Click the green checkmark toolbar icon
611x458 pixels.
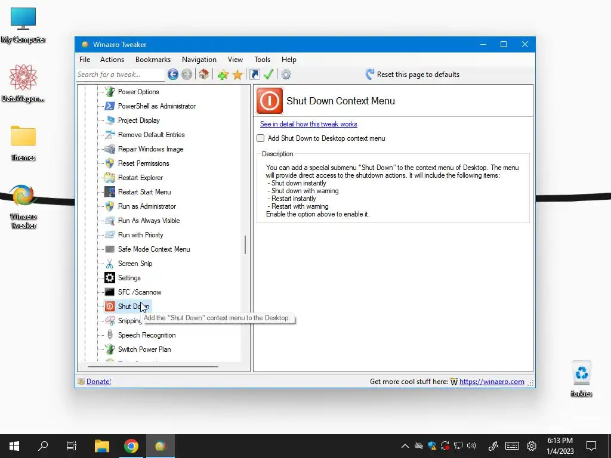click(269, 75)
